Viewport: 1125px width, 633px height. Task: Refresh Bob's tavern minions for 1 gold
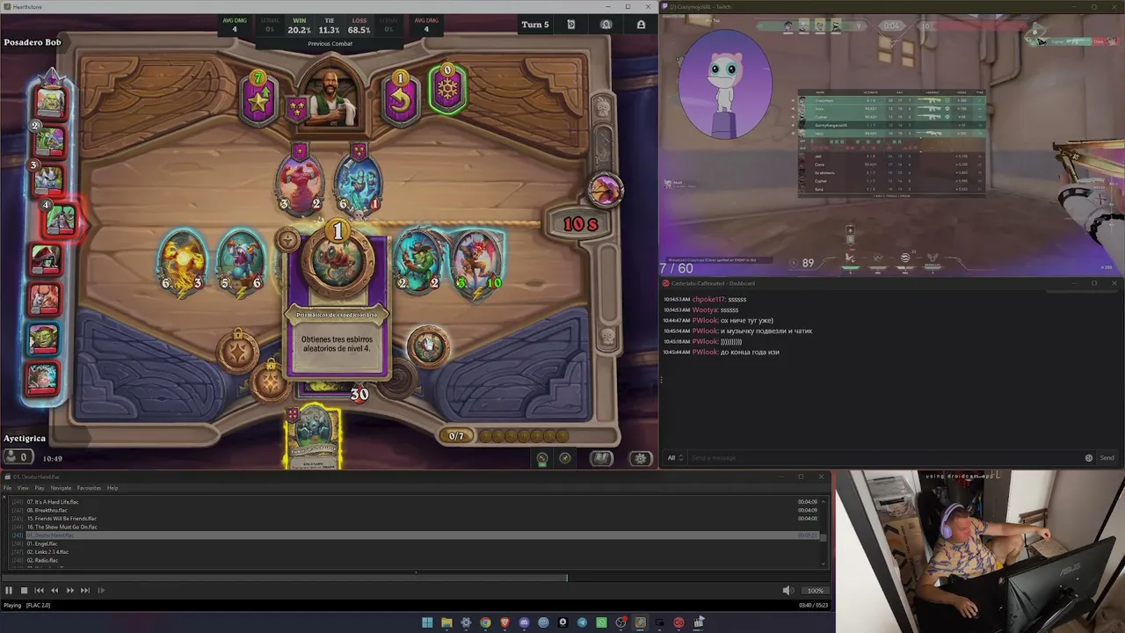point(400,98)
